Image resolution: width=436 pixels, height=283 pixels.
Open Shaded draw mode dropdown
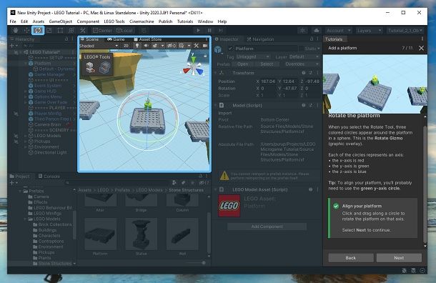pyautogui.click(x=99, y=46)
